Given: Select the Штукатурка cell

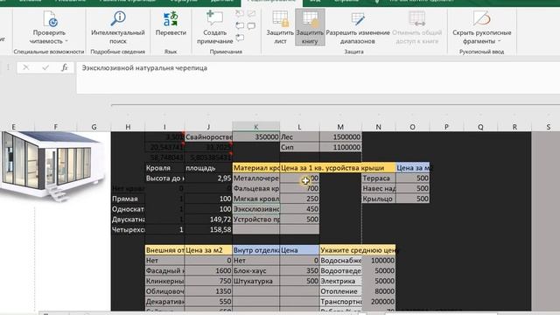Looking at the screenshot, I should pyautogui.click(x=256, y=281).
